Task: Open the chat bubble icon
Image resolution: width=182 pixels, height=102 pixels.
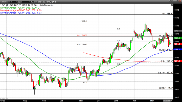Action: [50, 2]
